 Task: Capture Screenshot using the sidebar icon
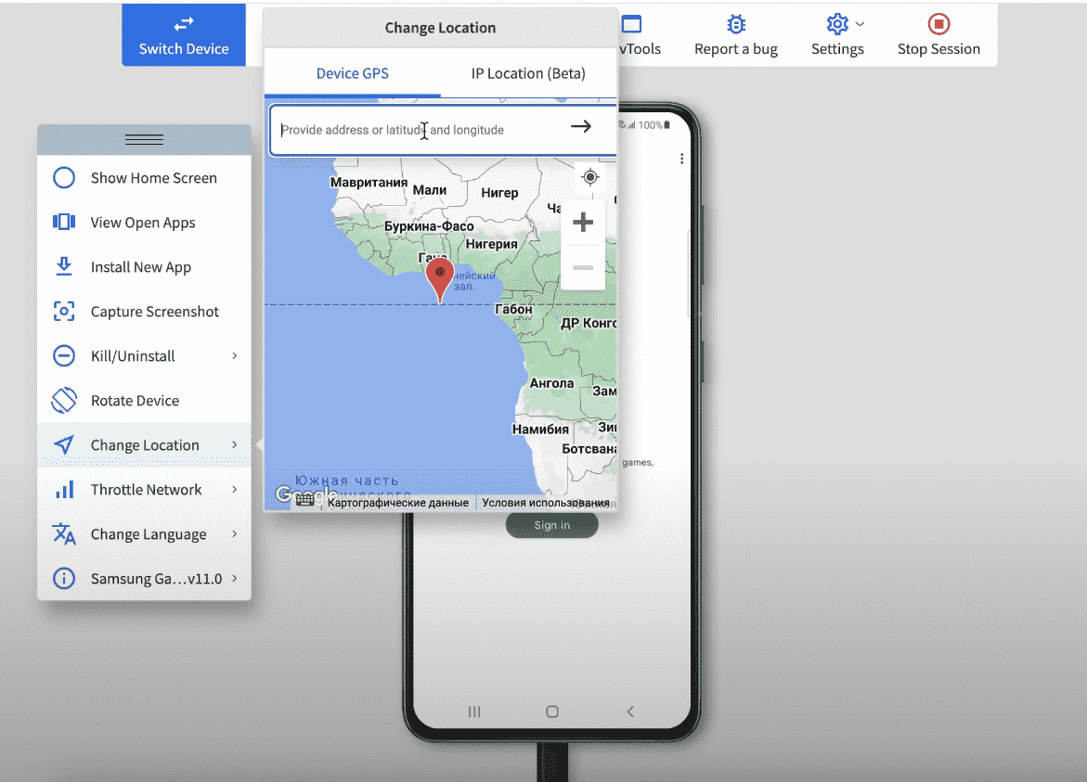(64, 312)
